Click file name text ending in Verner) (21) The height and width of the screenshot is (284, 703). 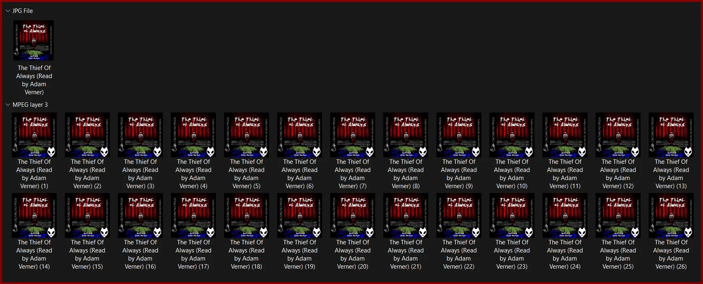click(406, 254)
